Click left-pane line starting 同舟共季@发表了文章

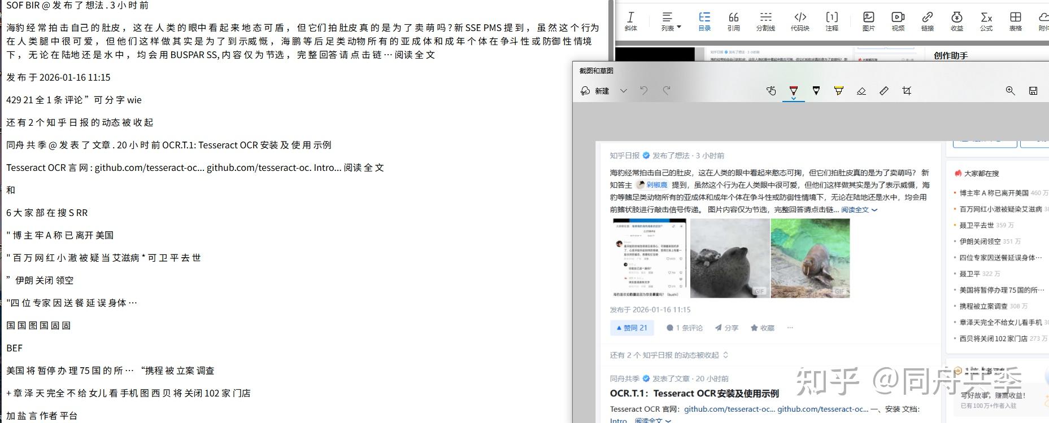click(169, 145)
